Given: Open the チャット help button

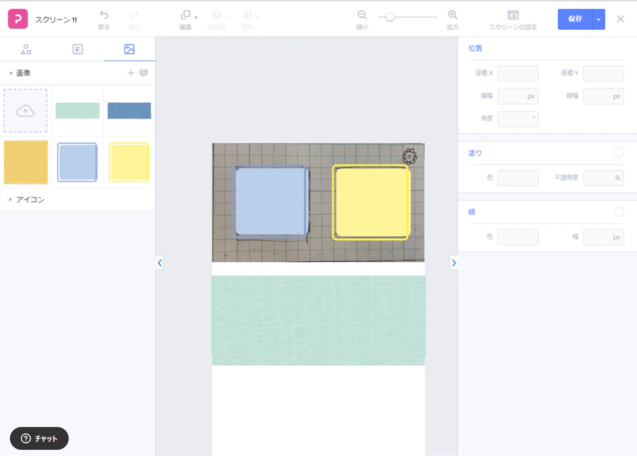Looking at the screenshot, I should pyautogui.click(x=39, y=438).
